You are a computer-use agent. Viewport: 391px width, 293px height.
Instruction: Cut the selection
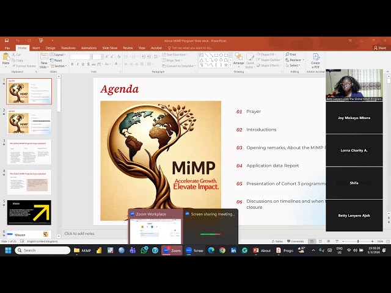[x=16, y=54]
